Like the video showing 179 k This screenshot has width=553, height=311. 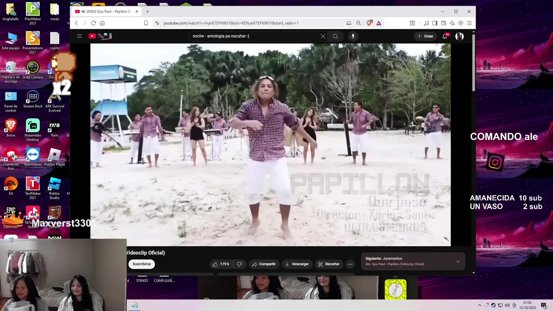click(x=220, y=264)
